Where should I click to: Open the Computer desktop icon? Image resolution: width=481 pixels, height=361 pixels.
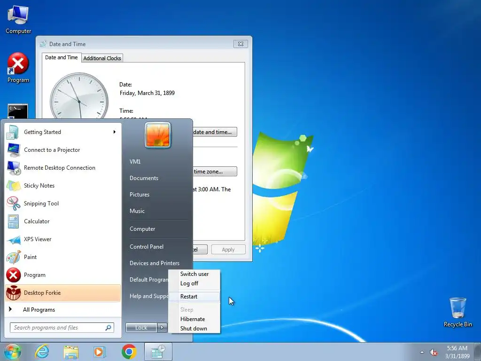coord(18,20)
